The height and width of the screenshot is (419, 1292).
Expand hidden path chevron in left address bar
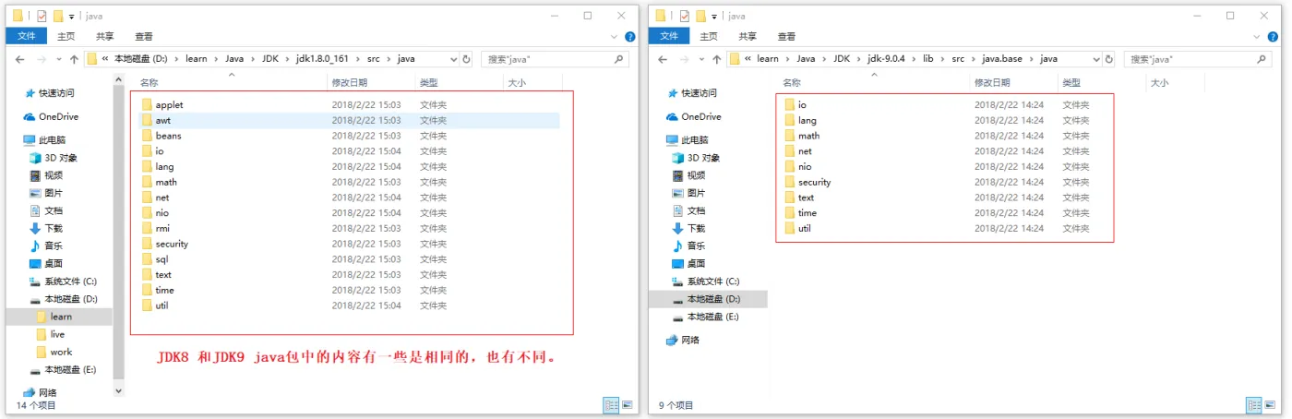click(x=104, y=59)
